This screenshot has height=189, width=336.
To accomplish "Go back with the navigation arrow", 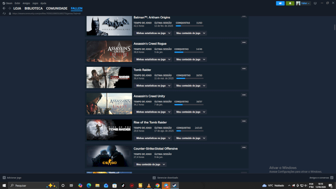I will tap(4, 8).
